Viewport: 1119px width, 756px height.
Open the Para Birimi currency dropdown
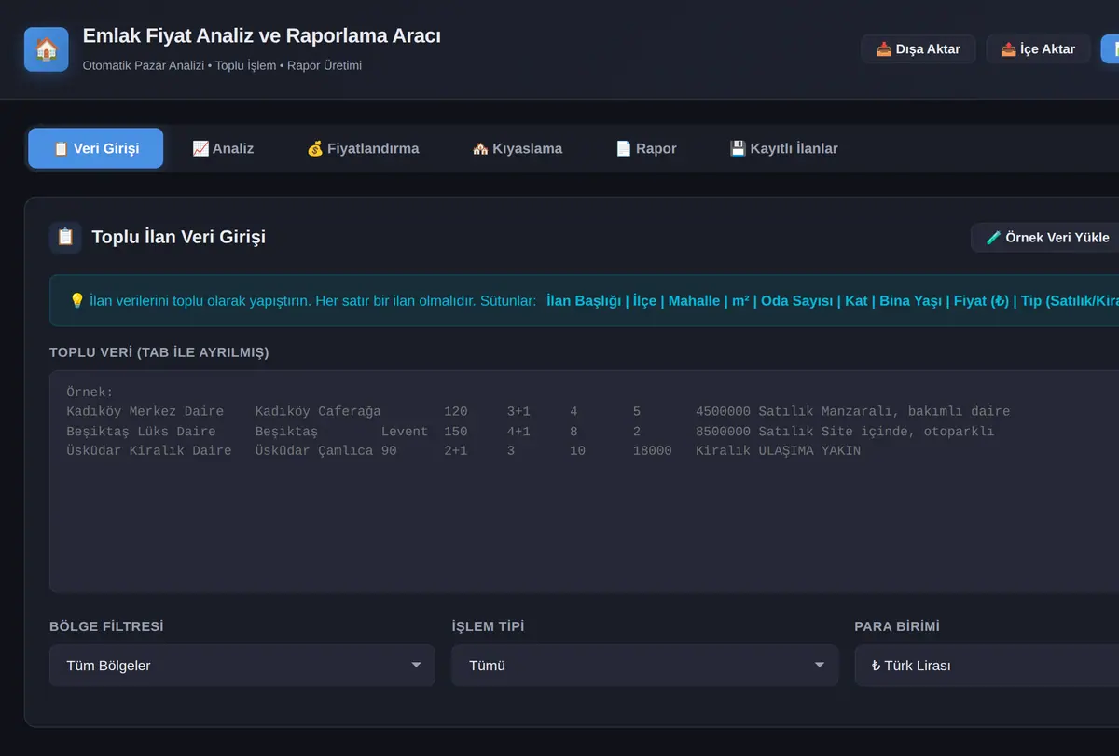987,666
